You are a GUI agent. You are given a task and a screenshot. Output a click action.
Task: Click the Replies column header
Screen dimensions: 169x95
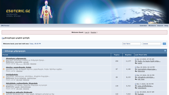[x=128, y=55]
